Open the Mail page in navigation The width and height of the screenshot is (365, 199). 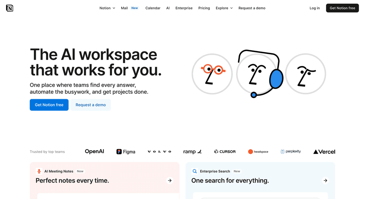124,8
